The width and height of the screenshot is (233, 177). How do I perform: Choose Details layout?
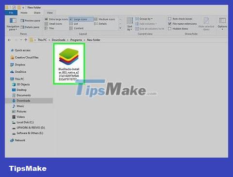pos(100,24)
